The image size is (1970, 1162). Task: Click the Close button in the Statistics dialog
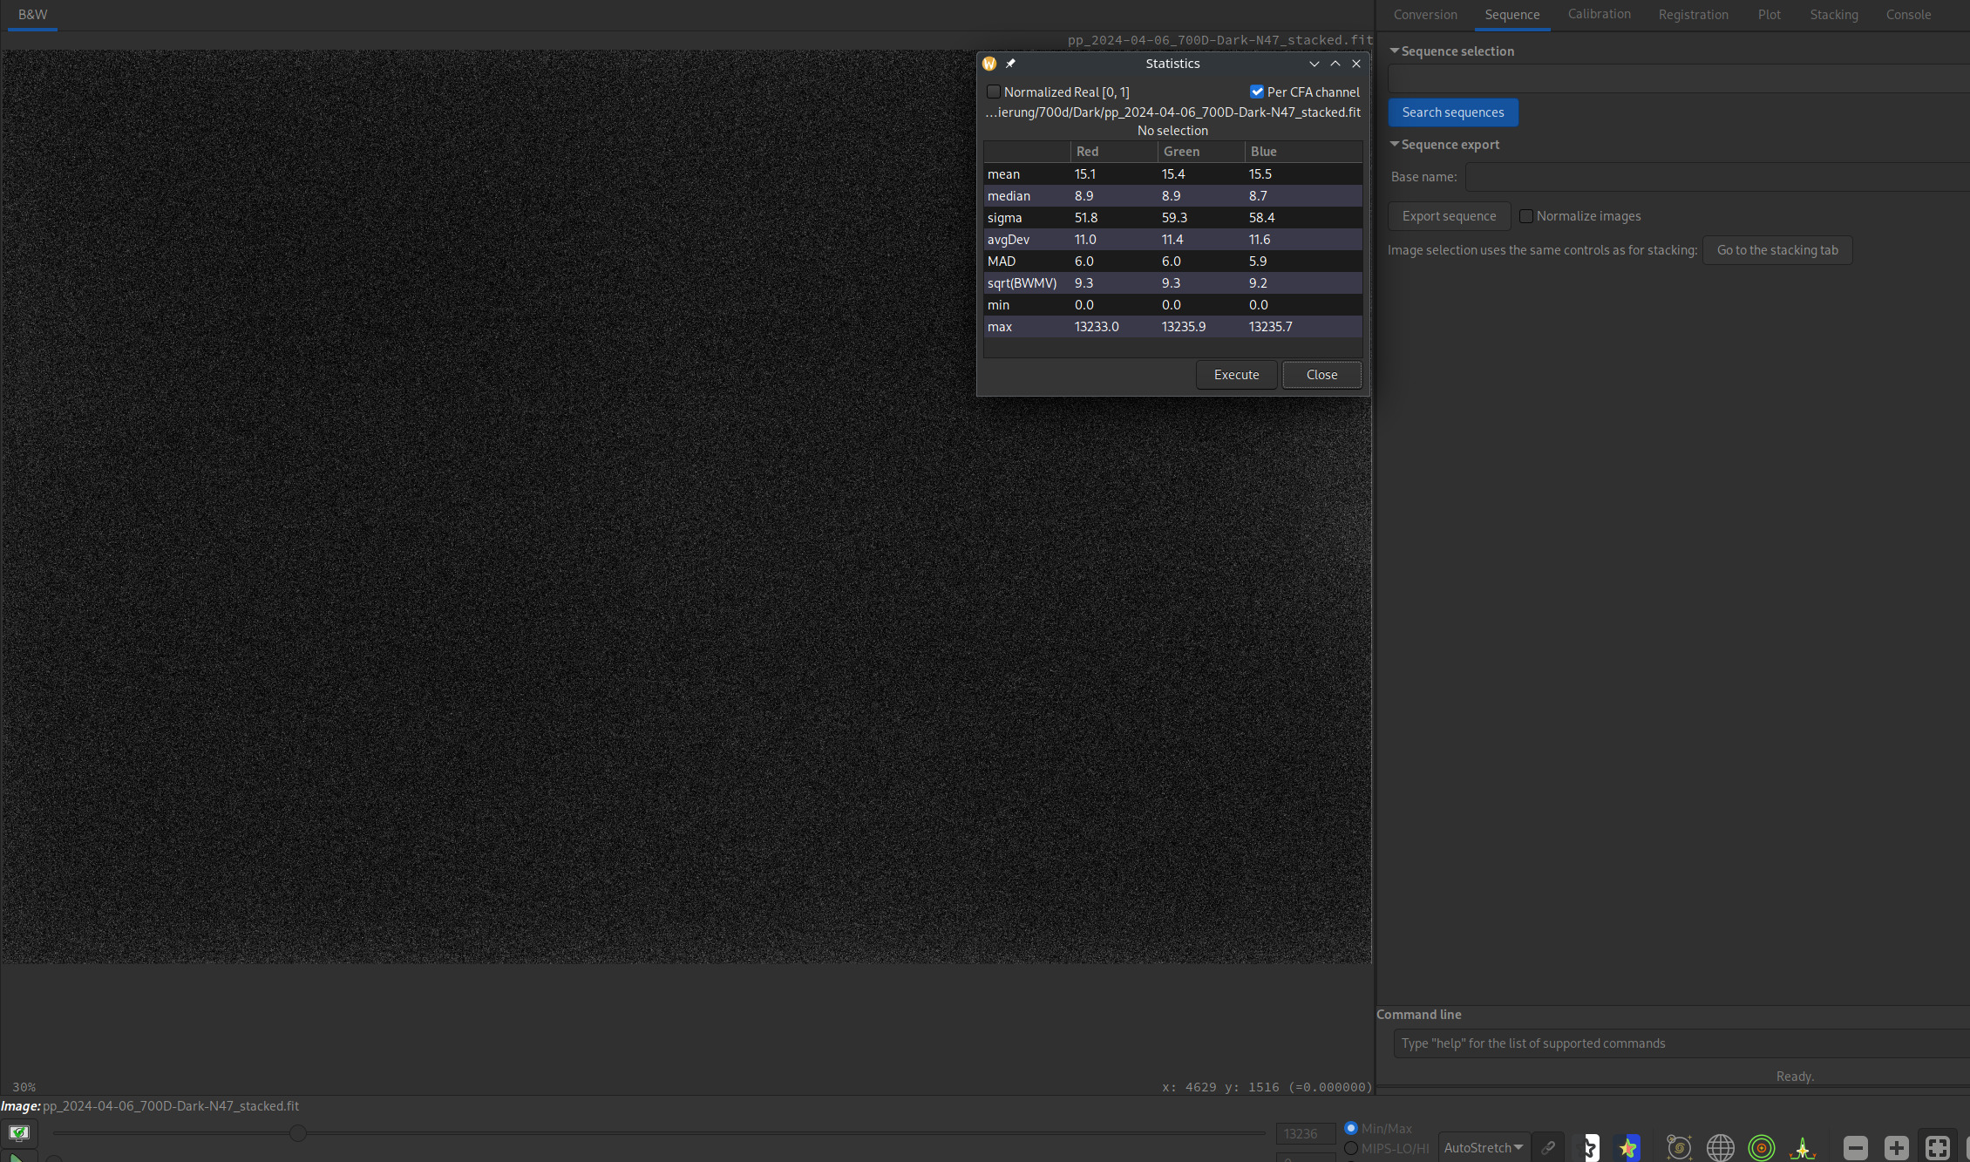[1322, 375]
